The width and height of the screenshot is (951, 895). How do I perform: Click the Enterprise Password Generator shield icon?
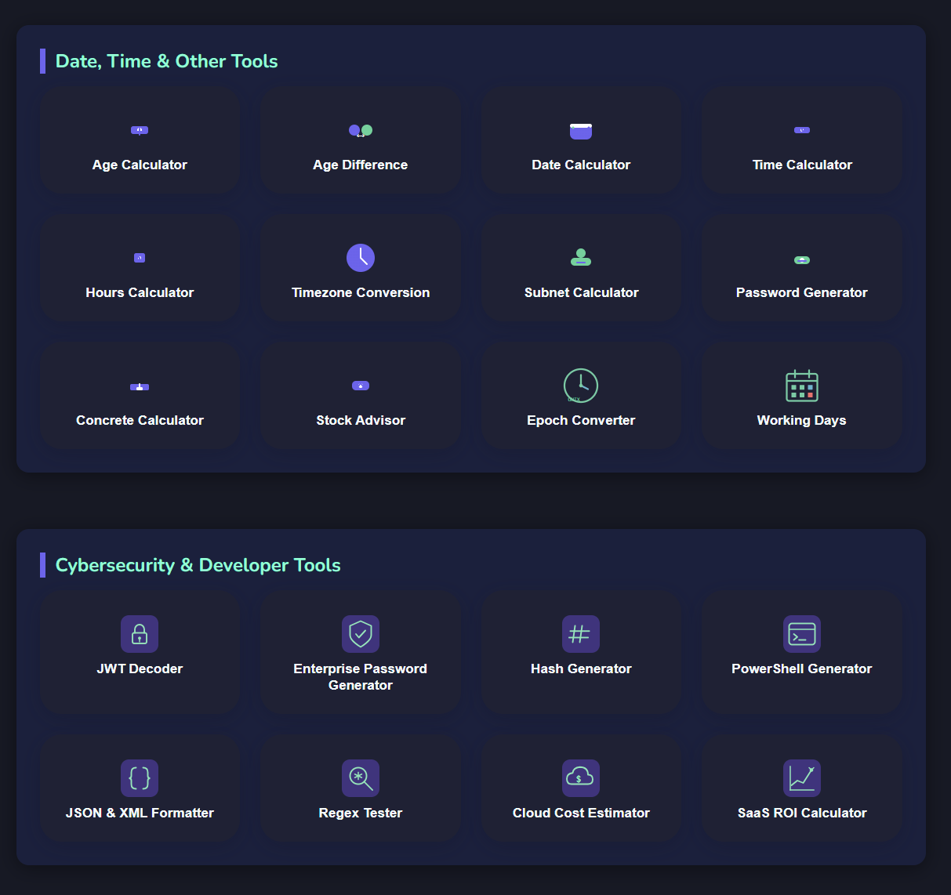[x=360, y=634]
